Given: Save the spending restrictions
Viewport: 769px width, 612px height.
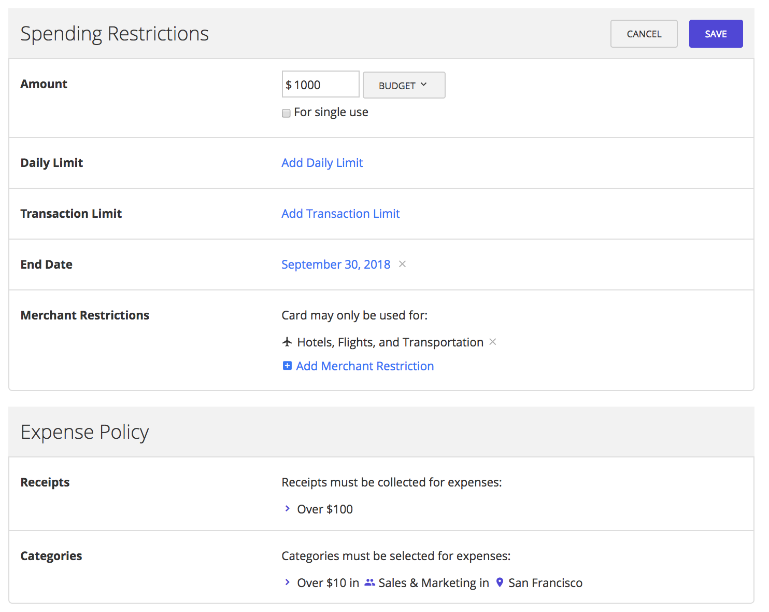Looking at the screenshot, I should 715,34.
